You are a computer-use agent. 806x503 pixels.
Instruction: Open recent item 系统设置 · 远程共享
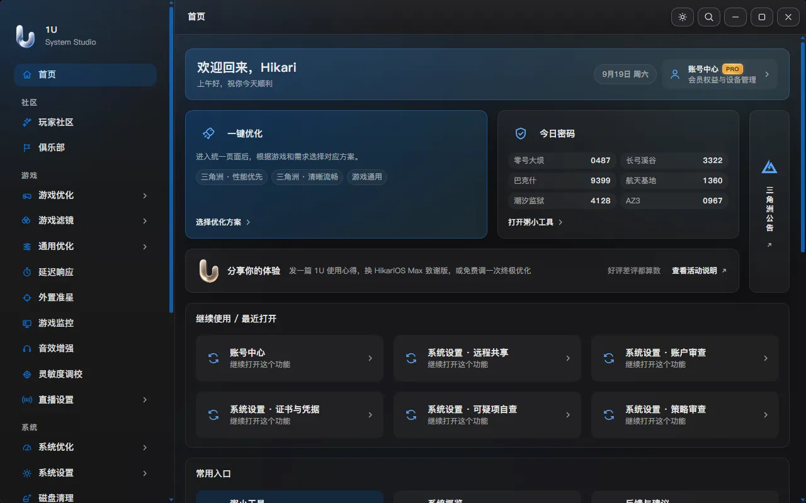coord(487,358)
